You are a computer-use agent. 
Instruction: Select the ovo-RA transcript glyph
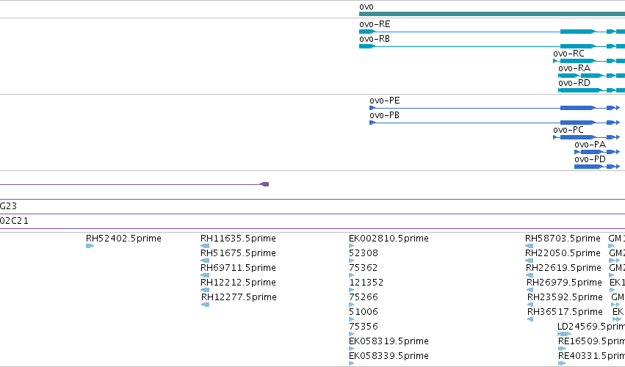tap(591, 76)
